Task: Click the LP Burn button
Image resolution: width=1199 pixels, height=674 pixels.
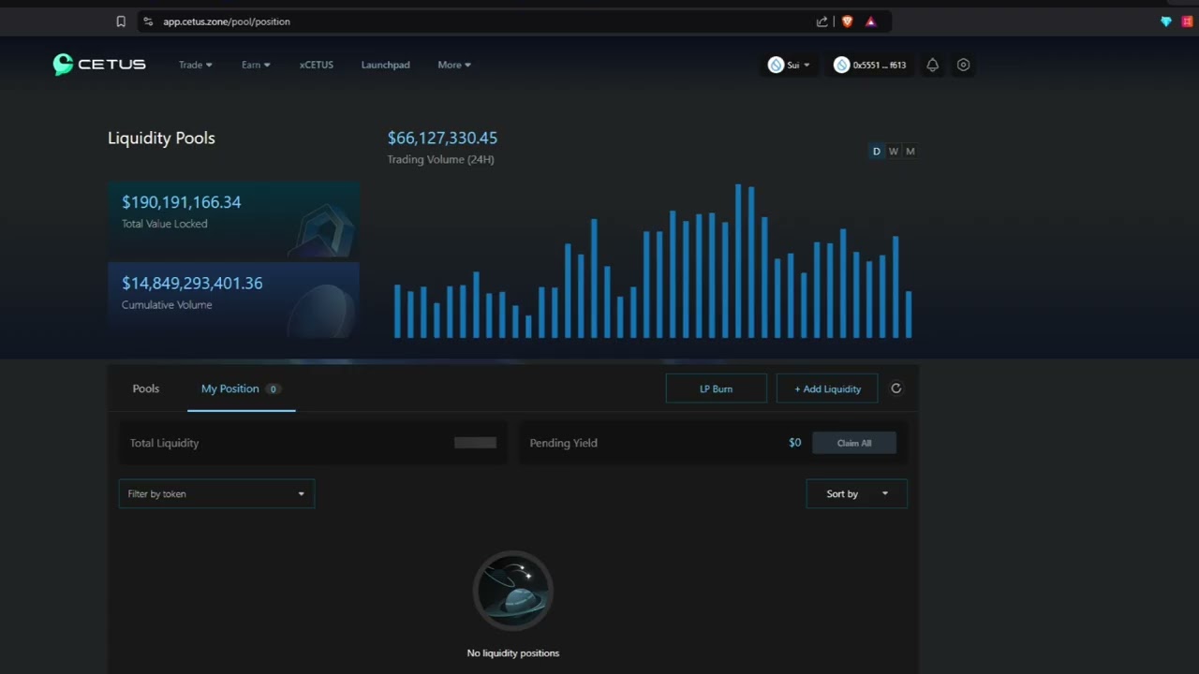Action: pos(717,388)
